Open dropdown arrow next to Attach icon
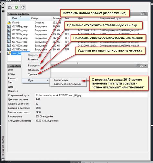This screenshot has width=153, height=163. click(x=13, y=7)
